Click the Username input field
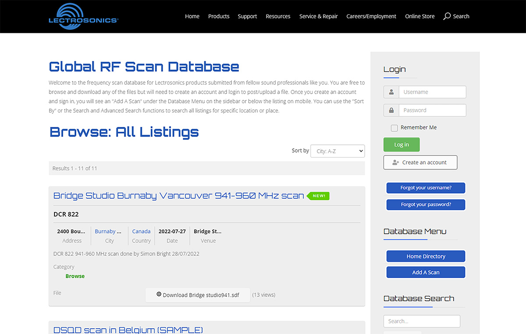The image size is (526, 334). [x=432, y=92]
